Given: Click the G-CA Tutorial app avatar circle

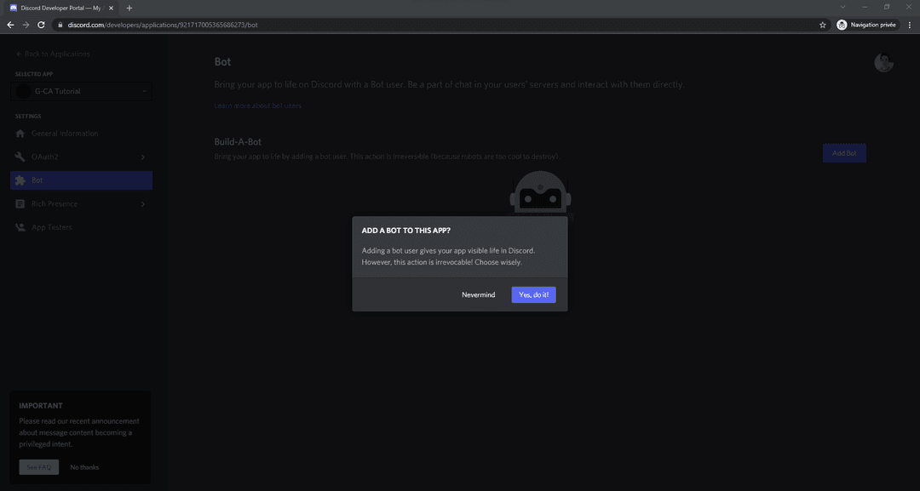Looking at the screenshot, I should tap(23, 91).
